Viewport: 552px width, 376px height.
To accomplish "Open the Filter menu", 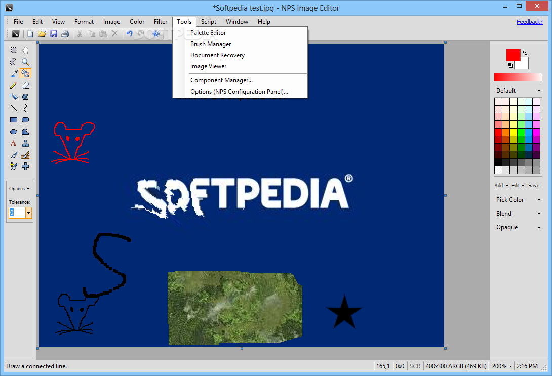I will [161, 21].
